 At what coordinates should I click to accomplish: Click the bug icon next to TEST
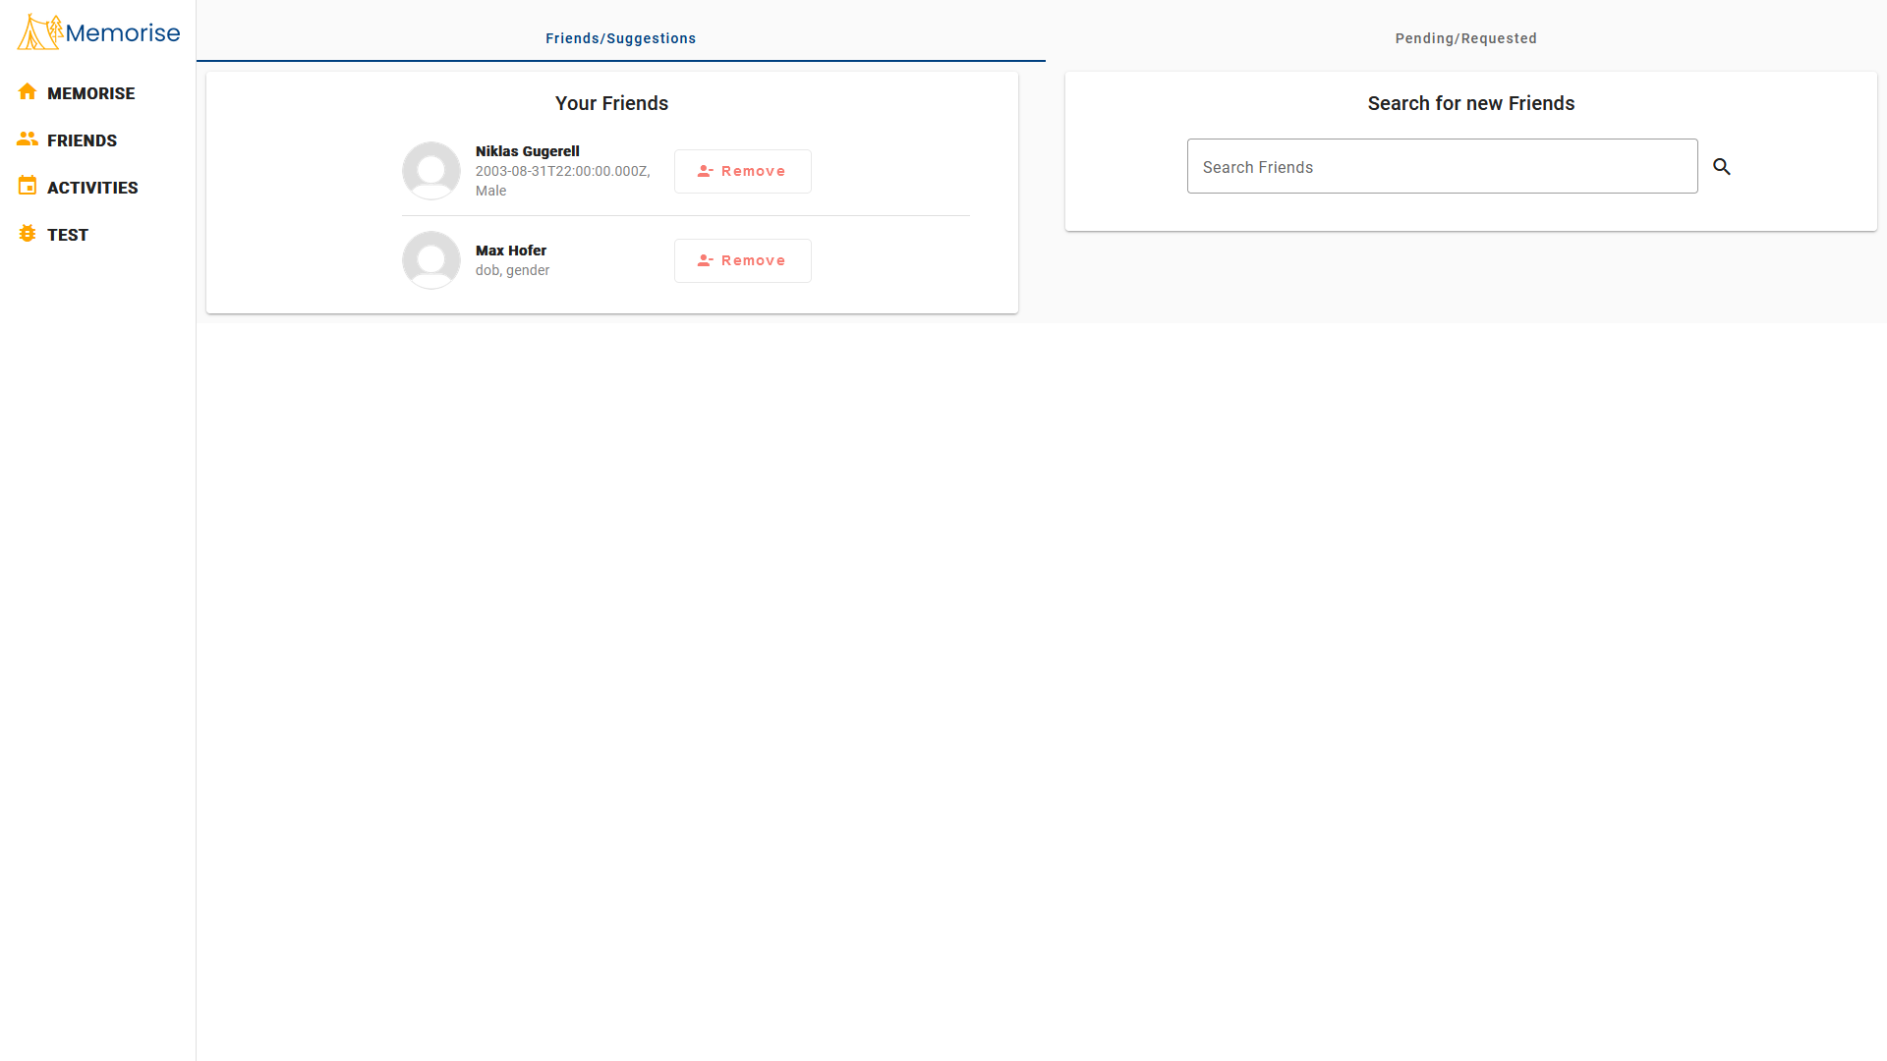(x=28, y=234)
